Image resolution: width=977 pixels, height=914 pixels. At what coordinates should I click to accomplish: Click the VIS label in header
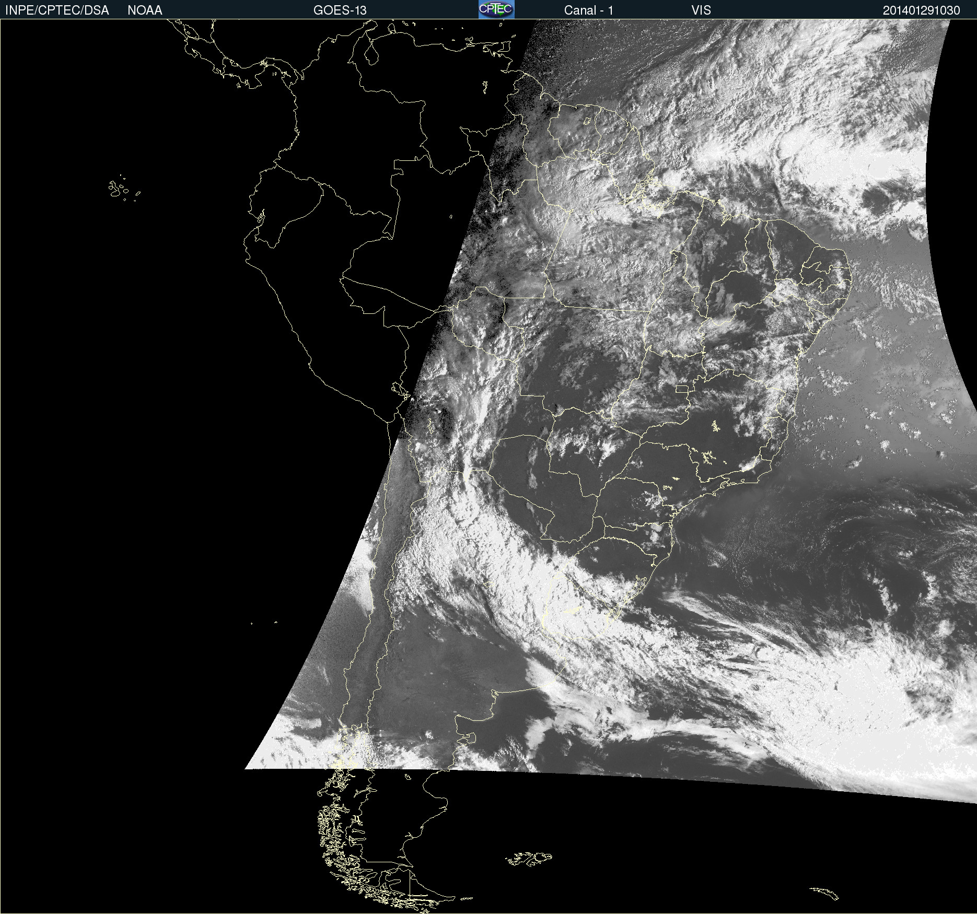click(x=701, y=10)
